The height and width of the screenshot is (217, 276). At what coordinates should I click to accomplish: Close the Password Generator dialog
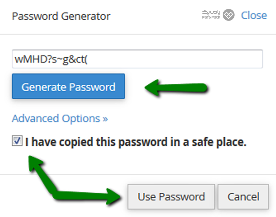254,15
